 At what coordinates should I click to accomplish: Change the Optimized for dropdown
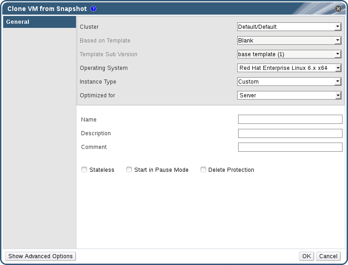coord(289,95)
